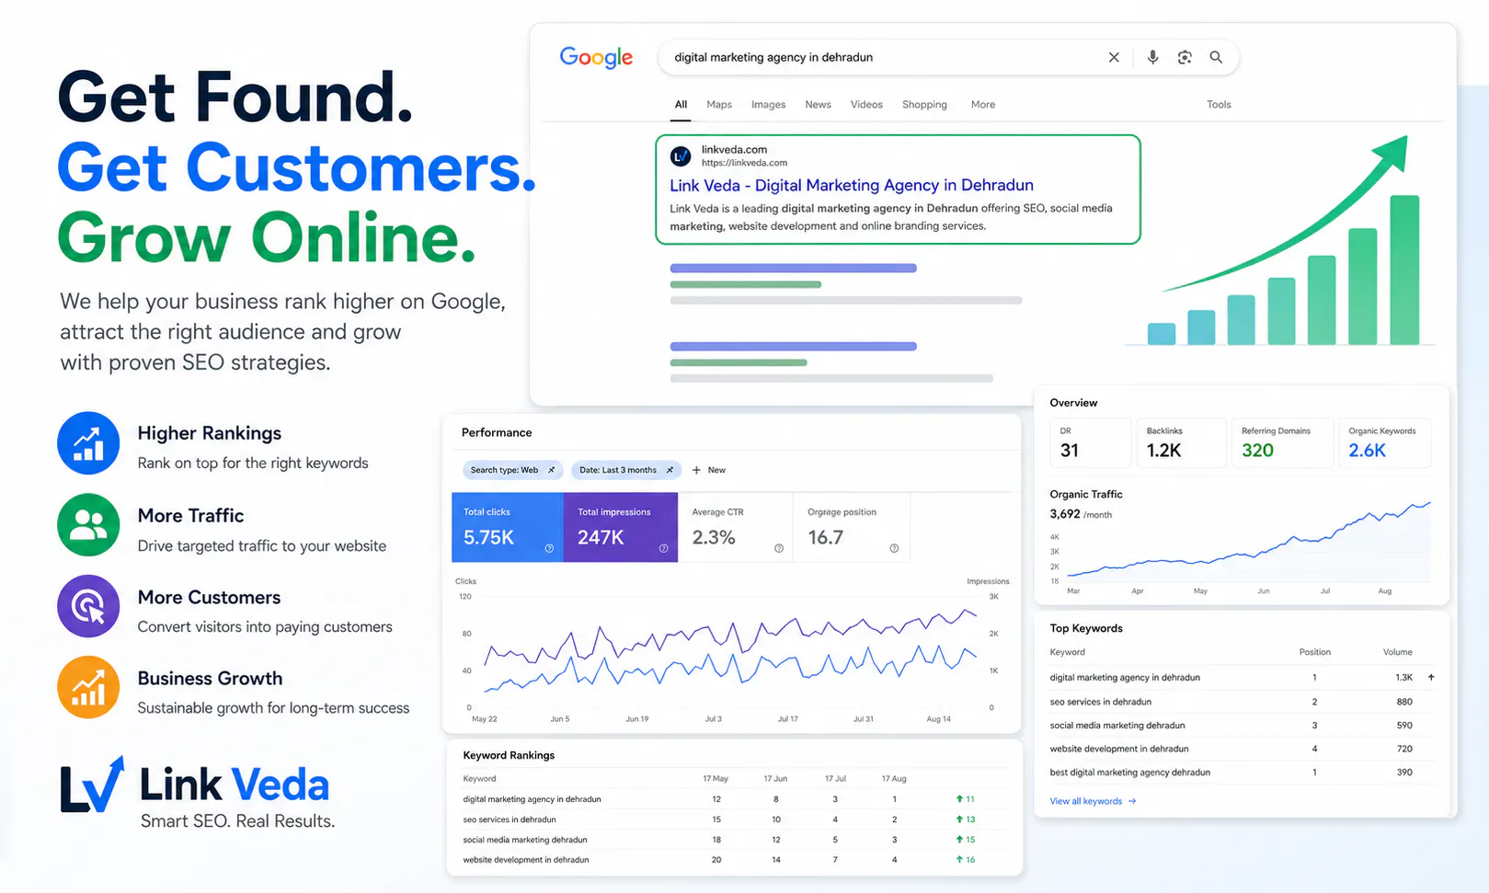Viewport: 1489px width, 893px height.
Task: Select the All search tab
Action: 681,105
